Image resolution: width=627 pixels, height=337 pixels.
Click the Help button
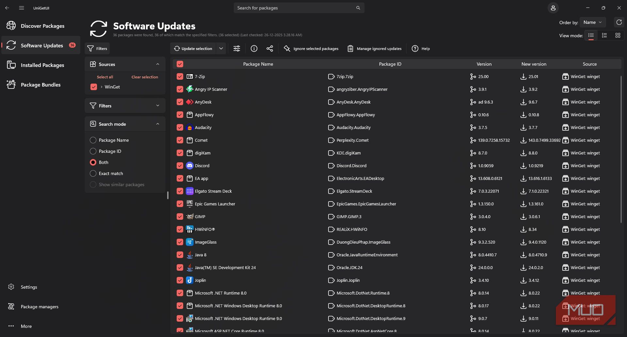pos(421,49)
